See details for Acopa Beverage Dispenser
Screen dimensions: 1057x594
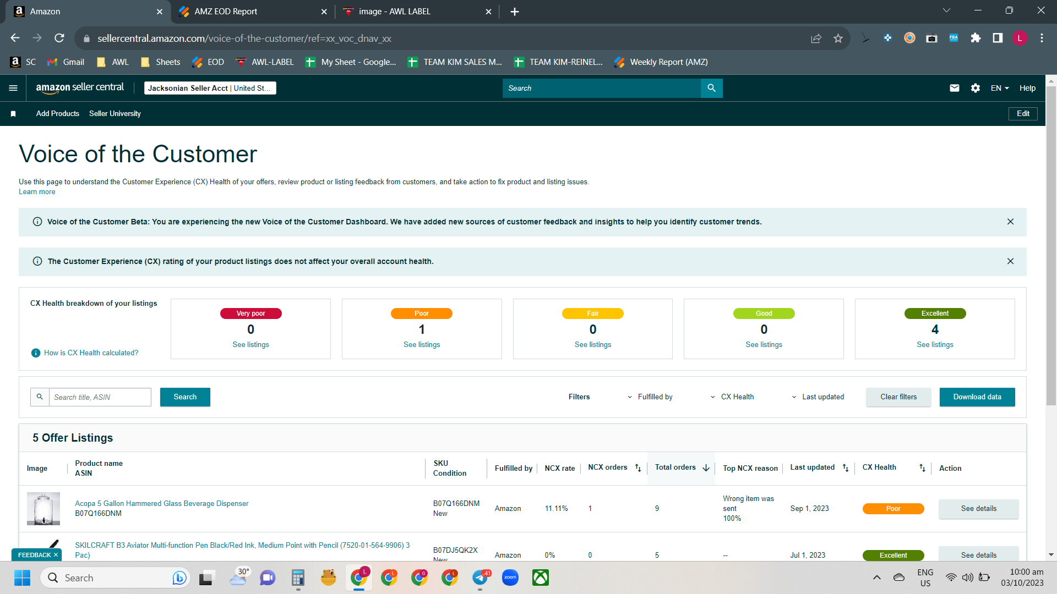pyautogui.click(x=978, y=509)
